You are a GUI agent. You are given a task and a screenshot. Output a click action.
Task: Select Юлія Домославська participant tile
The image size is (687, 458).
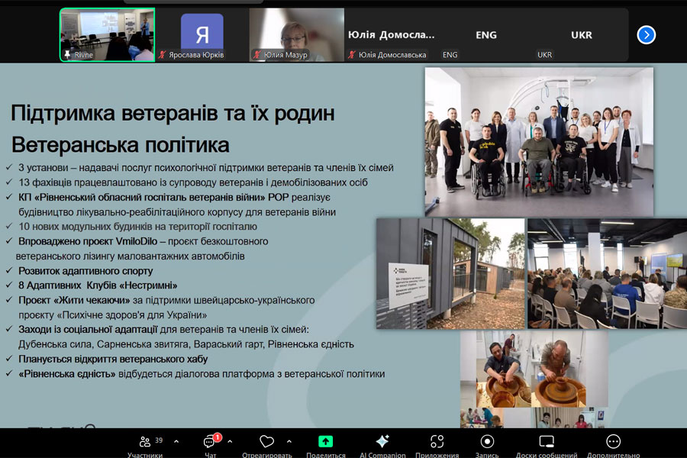point(392,35)
